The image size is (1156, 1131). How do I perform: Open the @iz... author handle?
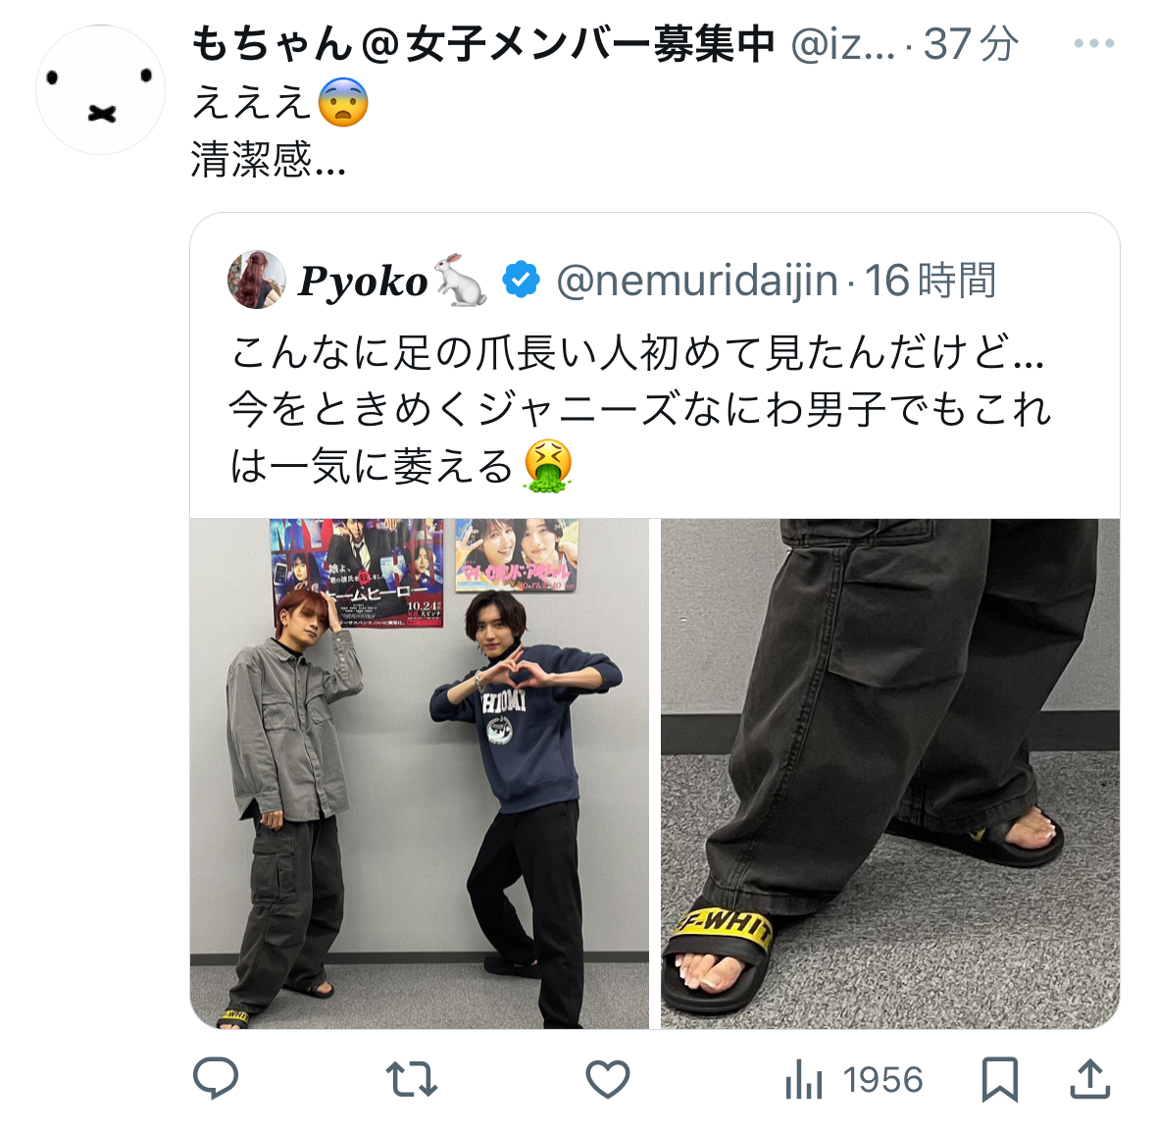click(x=842, y=44)
